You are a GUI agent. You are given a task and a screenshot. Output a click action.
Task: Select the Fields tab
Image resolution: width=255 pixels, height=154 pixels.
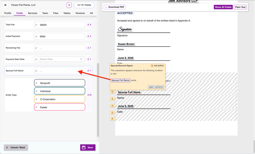pos(19,13)
